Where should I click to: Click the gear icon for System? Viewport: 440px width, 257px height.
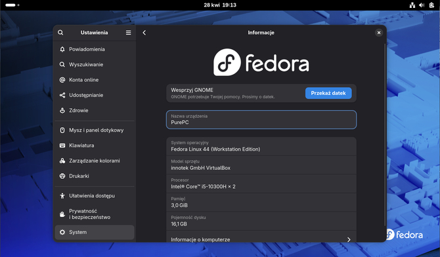62,232
